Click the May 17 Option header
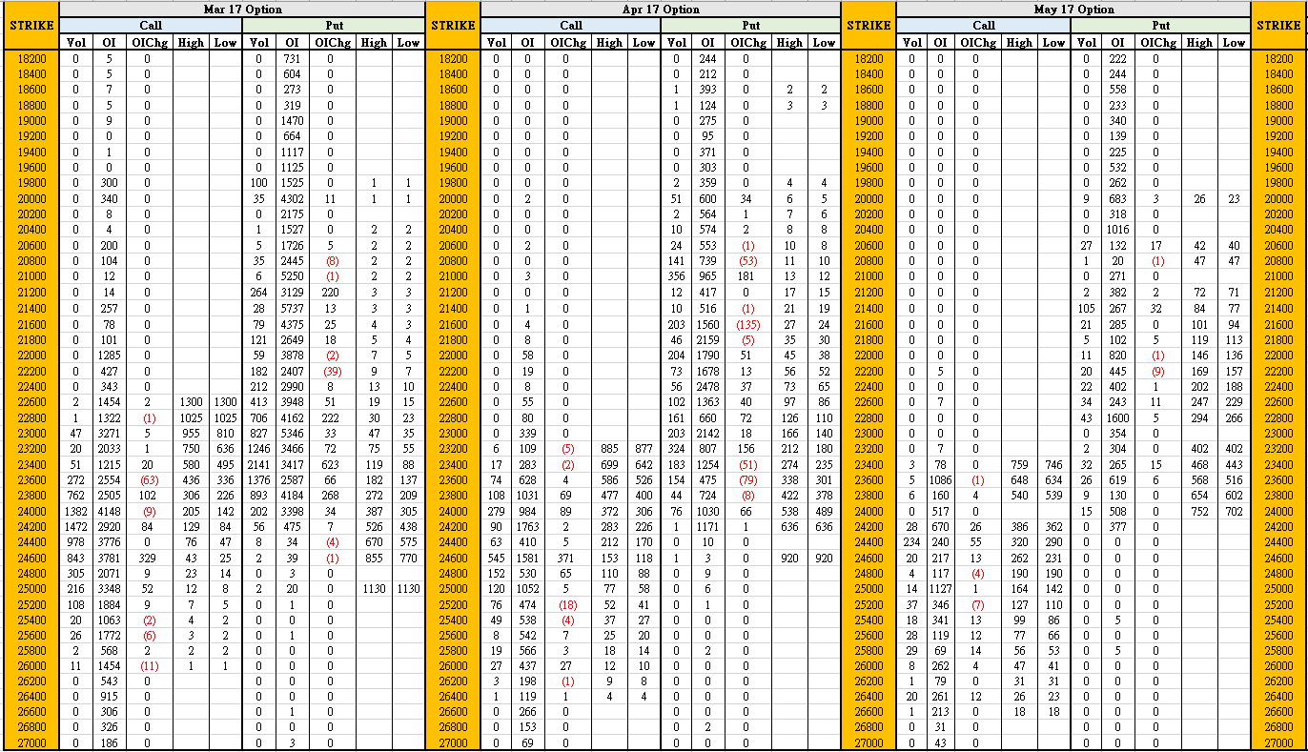1308x752 pixels. coord(1073,10)
